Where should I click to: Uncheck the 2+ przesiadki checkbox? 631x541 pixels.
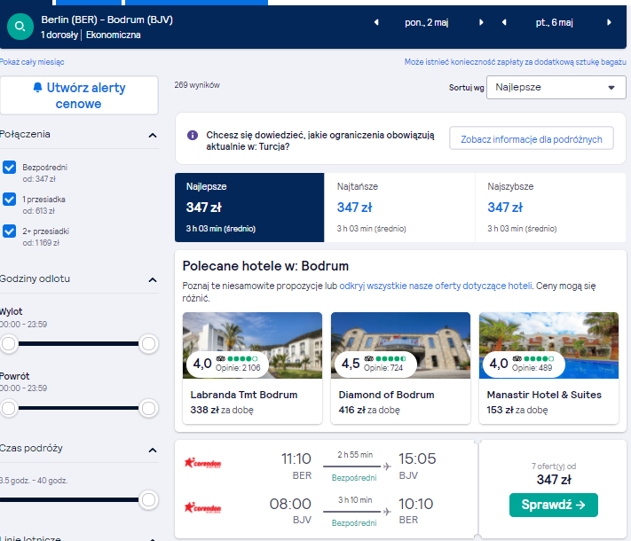pyautogui.click(x=9, y=231)
